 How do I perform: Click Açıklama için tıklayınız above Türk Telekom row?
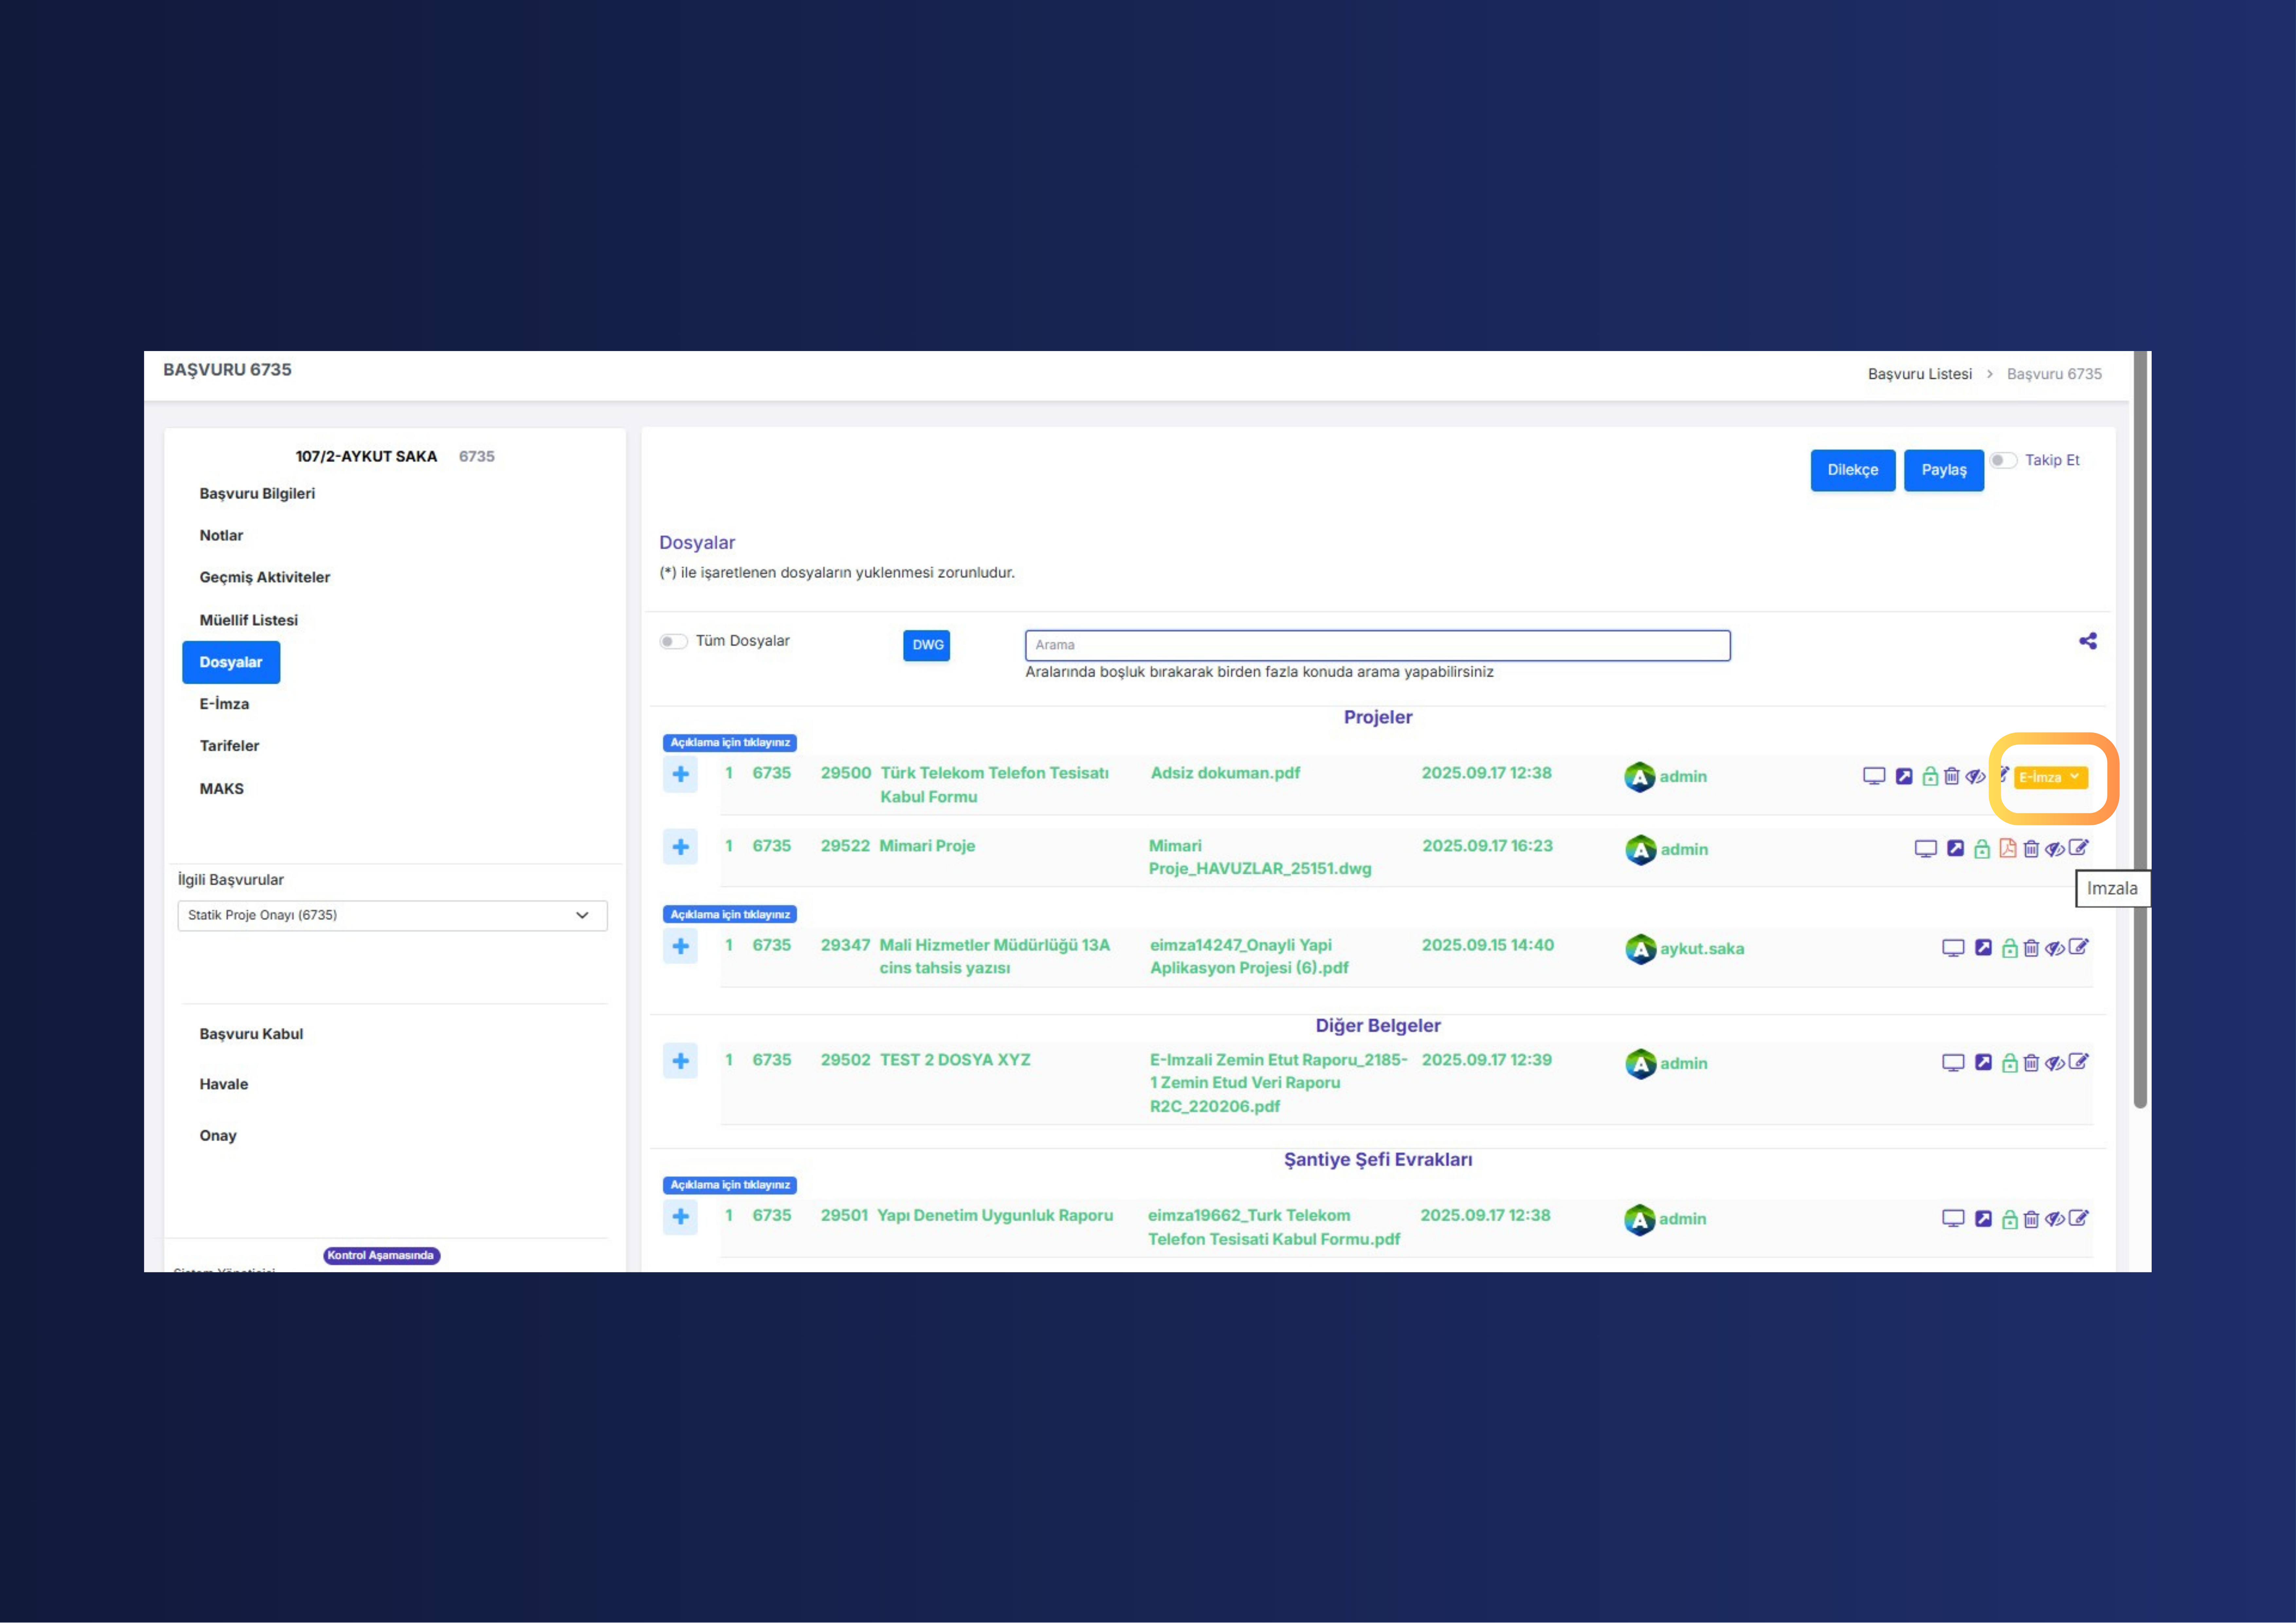[x=730, y=743]
